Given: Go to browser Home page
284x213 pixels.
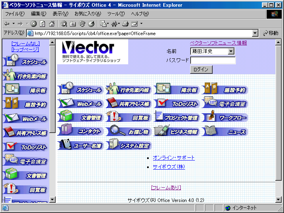Looking at the screenshot, I should 52,24.
